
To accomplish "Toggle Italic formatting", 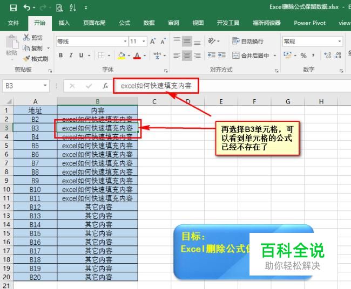I will (x=71, y=55).
